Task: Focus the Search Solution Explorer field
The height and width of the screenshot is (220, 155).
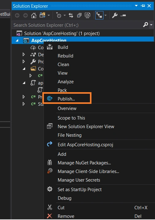Action: pos(77,25)
